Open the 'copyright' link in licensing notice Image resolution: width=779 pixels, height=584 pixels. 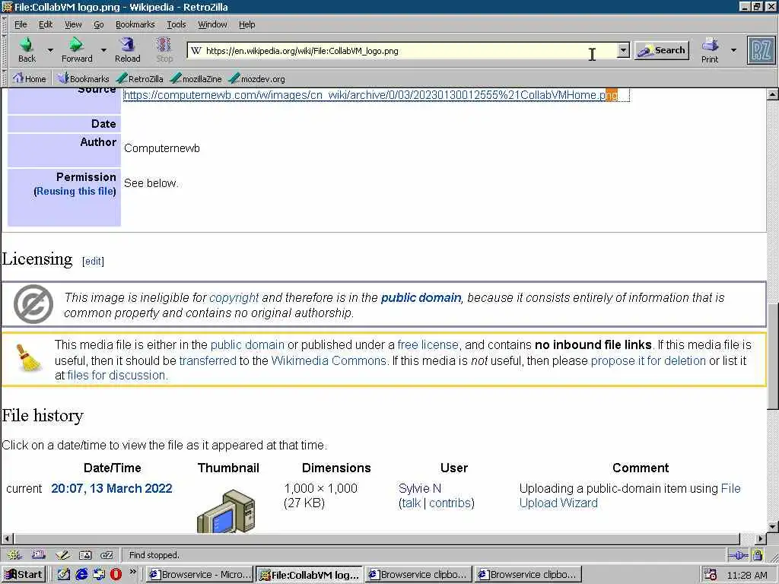[234, 297]
